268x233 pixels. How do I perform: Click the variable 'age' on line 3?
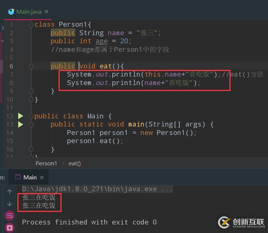click(102, 41)
